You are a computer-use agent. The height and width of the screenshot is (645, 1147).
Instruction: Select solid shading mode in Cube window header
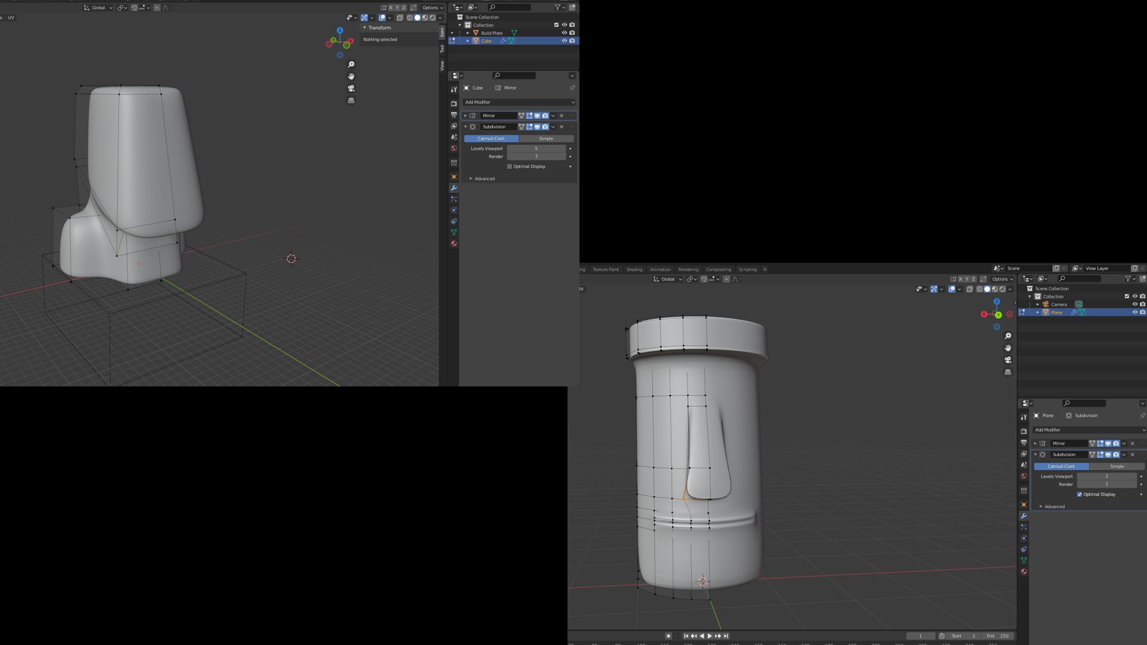(x=418, y=18)
